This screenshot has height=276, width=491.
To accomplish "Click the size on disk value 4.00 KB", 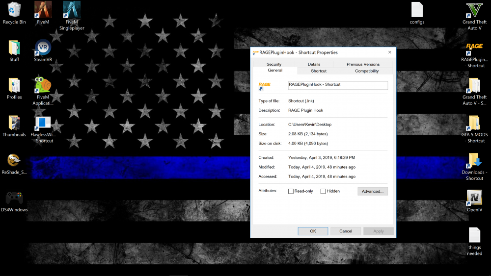I will (308, 143).
